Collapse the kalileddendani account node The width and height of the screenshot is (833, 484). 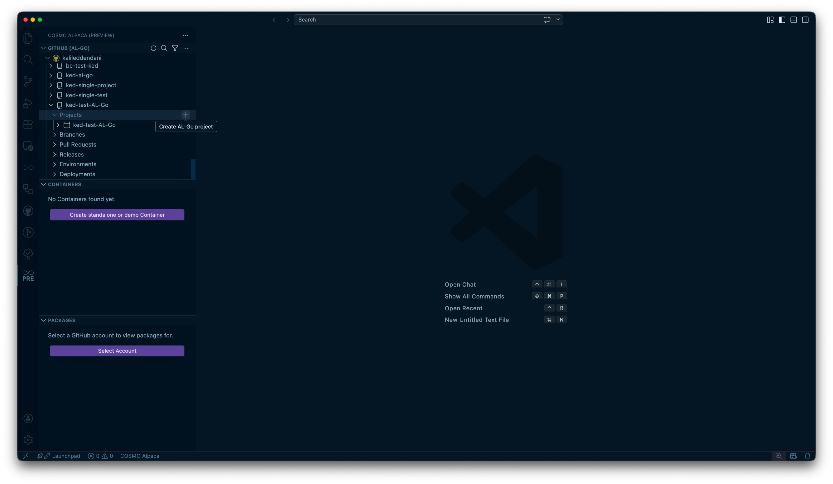[x=48, y=58]
